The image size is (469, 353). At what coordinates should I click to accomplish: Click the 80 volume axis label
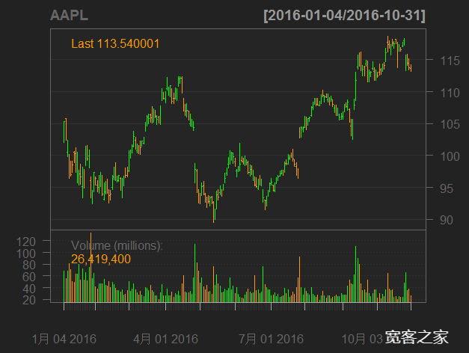tap(29, 265)
